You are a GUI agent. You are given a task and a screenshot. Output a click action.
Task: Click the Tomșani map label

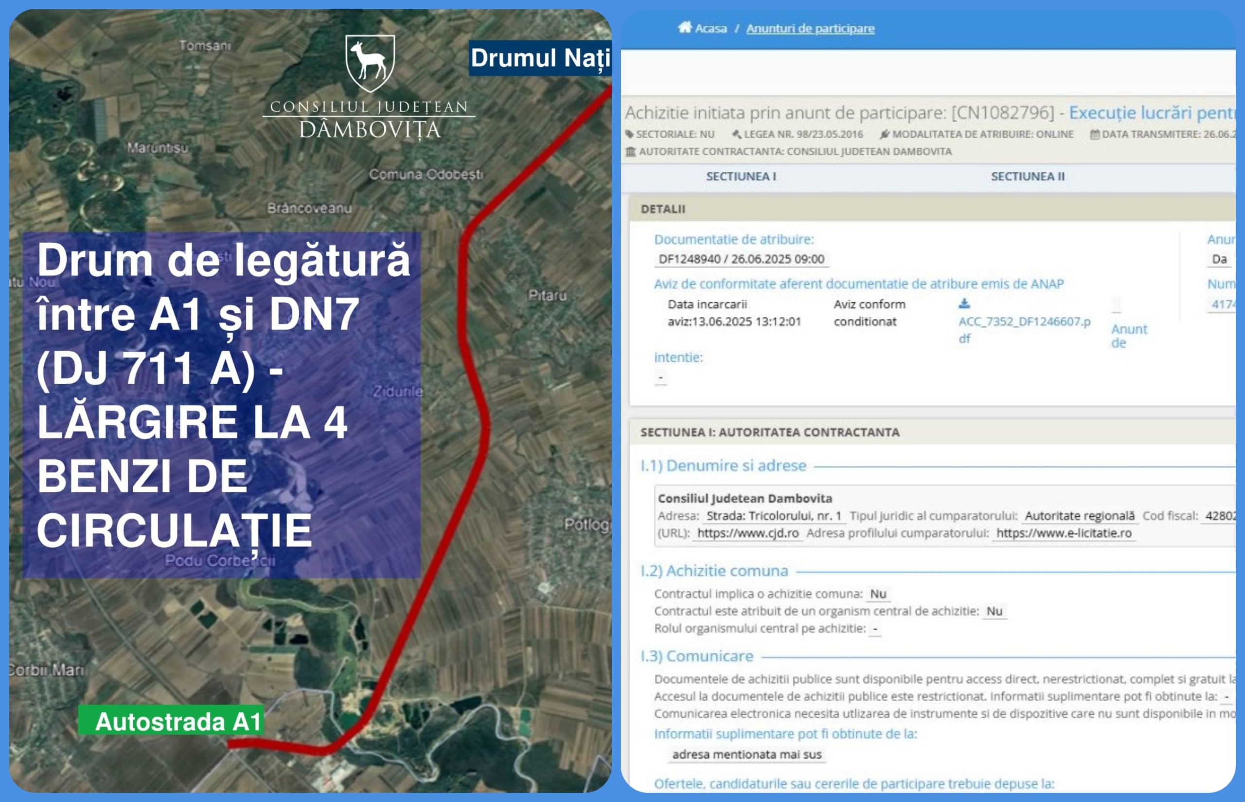click(205, 46)
